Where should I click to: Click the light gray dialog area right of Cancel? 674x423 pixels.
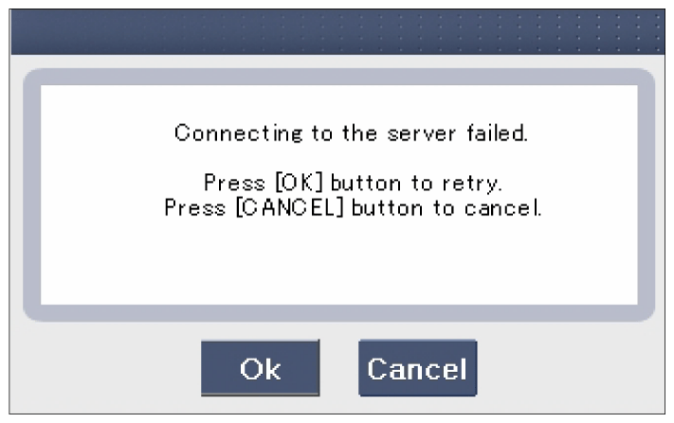571,368
